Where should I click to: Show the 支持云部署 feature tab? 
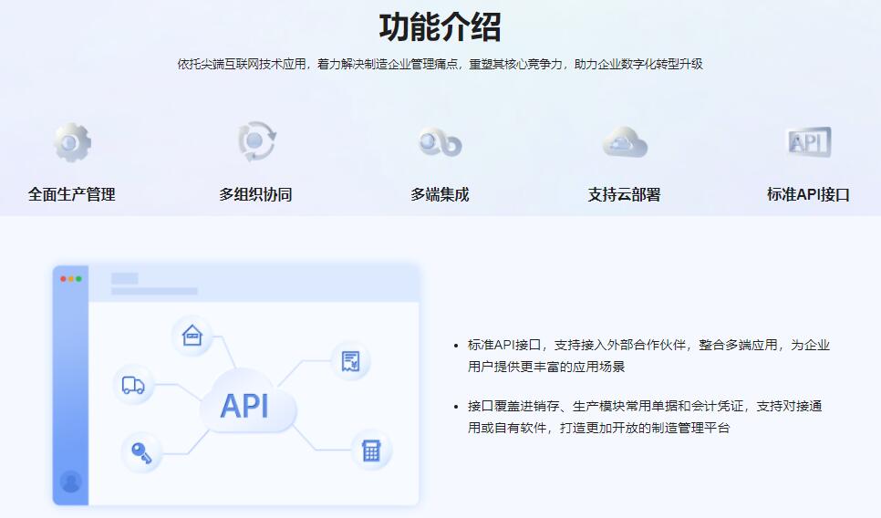[x=624, y=194]
